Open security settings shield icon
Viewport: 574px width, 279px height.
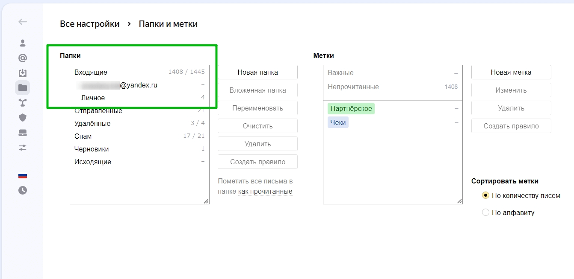[x=23, y=117]
